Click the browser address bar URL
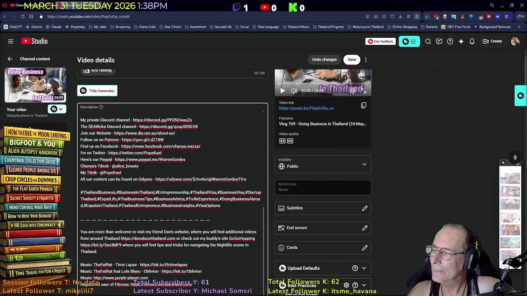 click(x=89, y=16)
